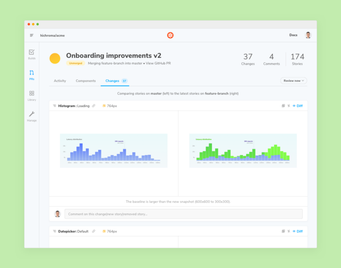Click the yellow status circle beside PR title
This screenshot has width=341, height=268.
pos(55,58)
